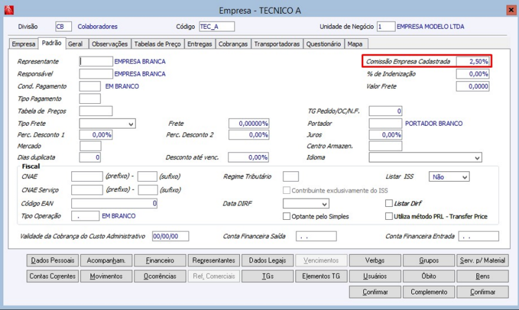The image size is (519, 310).
Task: Click the Complemento button
Action: coord(429,292)
